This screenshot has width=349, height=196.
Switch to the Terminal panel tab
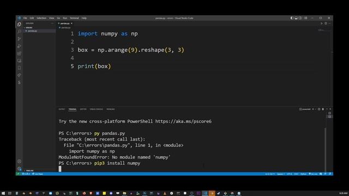coord(73,109)
